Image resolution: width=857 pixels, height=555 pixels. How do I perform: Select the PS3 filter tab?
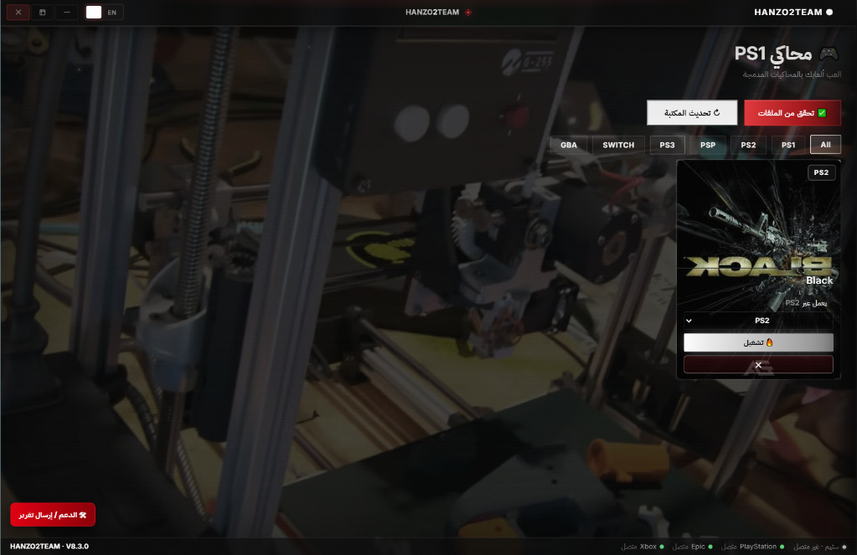(x=667, y=145)
